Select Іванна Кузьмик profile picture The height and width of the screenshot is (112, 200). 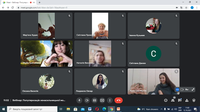pos(154,26)
